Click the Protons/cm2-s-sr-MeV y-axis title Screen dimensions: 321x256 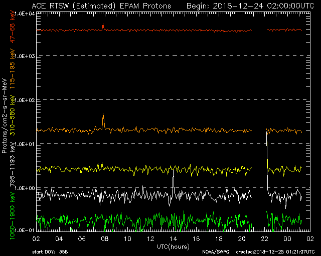pos(5,117)
